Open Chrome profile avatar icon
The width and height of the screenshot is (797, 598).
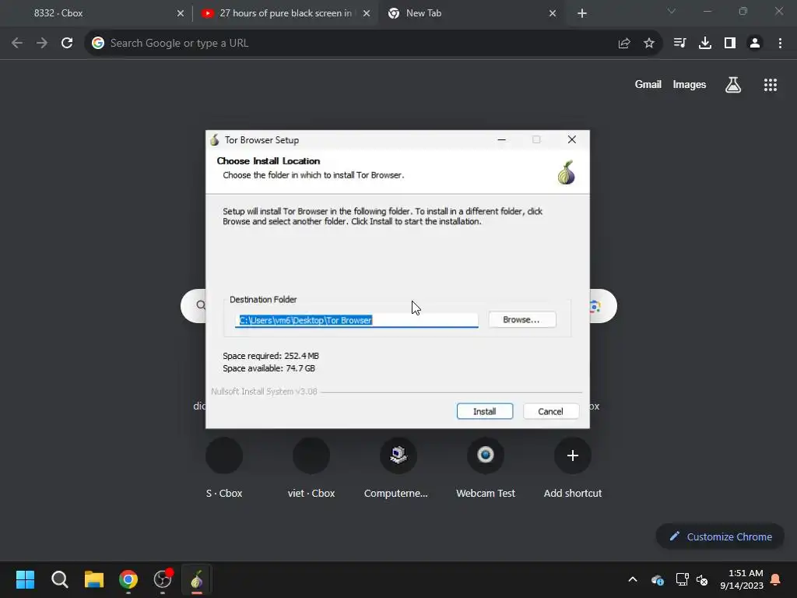(755, 44)
